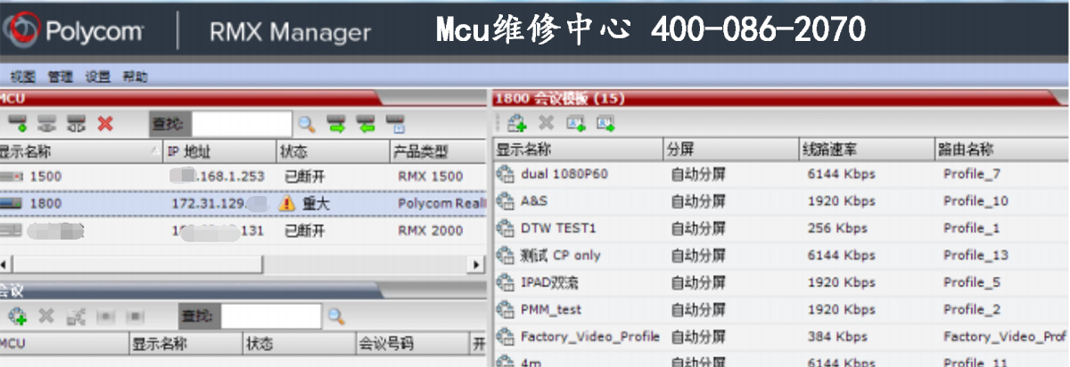Screen dimensions: 1070x367
Task: Open the 帮助 menu
Action: (x=136, y=77)
